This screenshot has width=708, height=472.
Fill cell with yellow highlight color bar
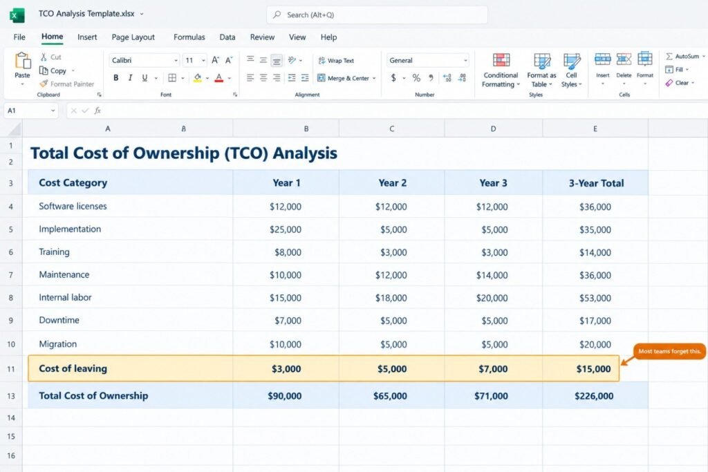click(197, 82)
